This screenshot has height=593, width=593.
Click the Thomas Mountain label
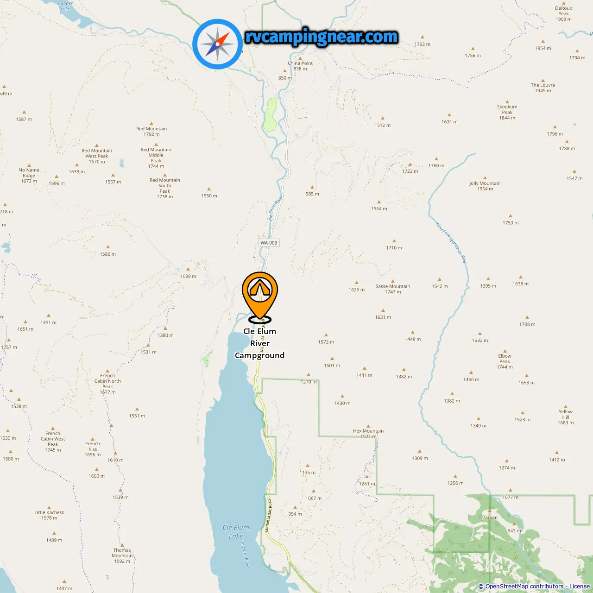tap(122, 555)
